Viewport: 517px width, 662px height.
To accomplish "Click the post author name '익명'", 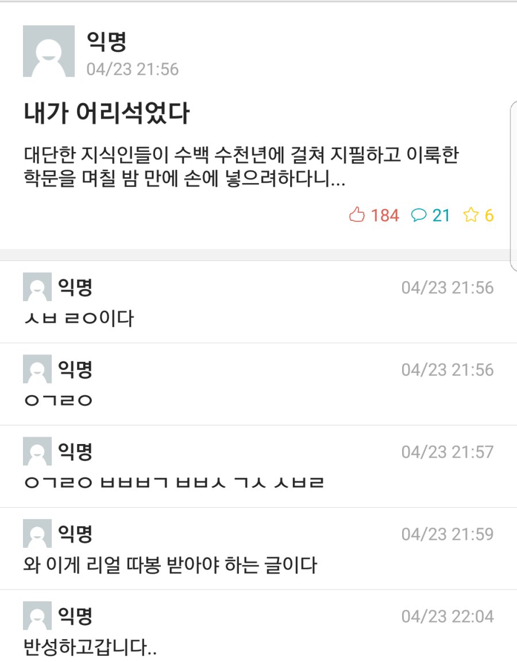I will pyautogui.click(x=106, y=41).
